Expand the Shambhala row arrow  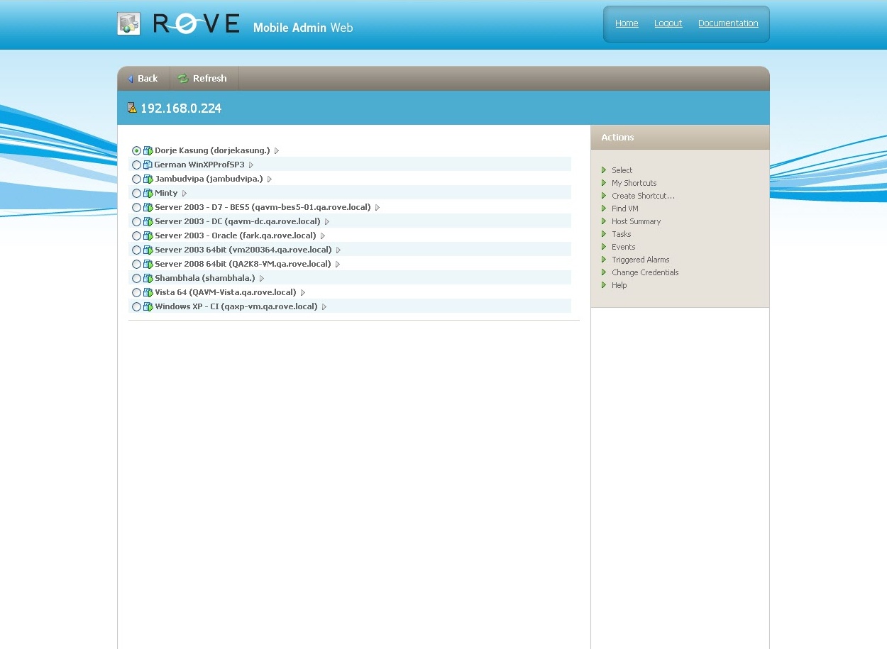262,279
